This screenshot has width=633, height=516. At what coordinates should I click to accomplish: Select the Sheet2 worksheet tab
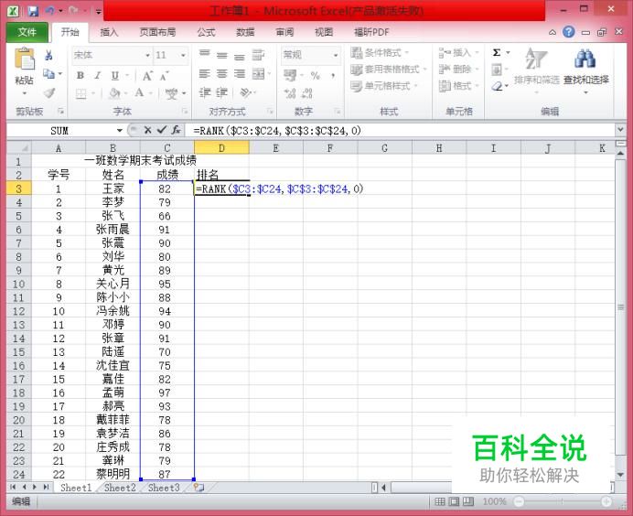click(120, 488)
